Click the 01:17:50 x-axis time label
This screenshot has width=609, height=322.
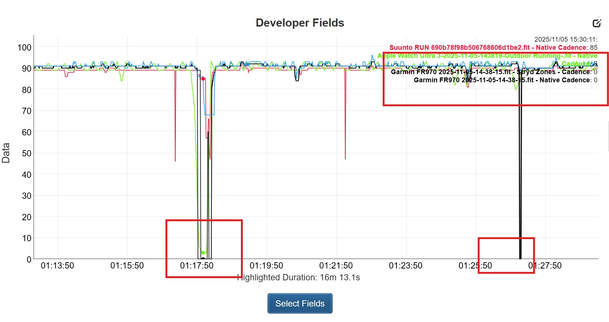click(x=197, y=266)
